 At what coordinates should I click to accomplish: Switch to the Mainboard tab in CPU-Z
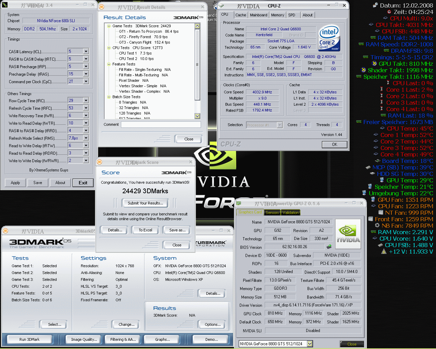point(259,15)
